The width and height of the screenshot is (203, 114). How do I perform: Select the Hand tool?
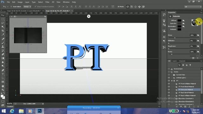(x=3, y=86)
